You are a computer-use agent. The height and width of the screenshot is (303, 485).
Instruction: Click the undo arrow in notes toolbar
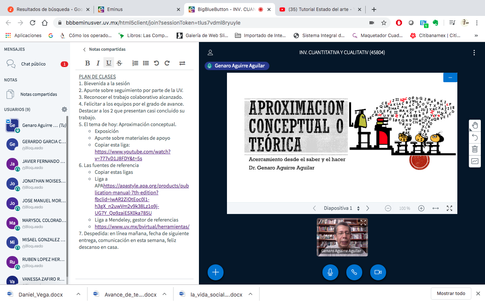(x=156, y=63)
